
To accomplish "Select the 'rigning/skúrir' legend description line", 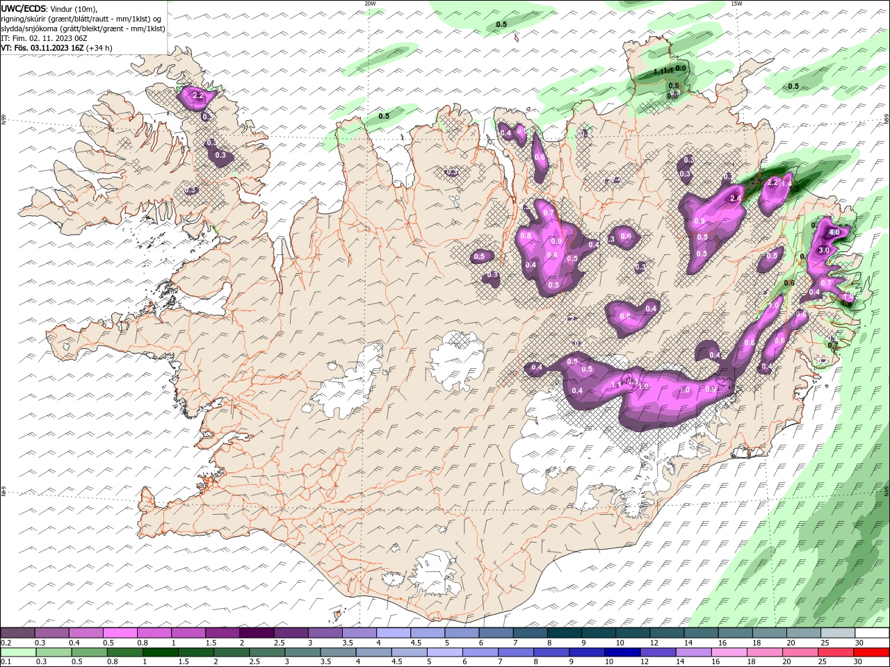I will pos(81,18).
